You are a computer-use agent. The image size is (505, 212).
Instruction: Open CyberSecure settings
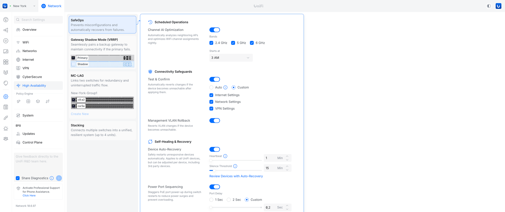click(x=38, y=77)
